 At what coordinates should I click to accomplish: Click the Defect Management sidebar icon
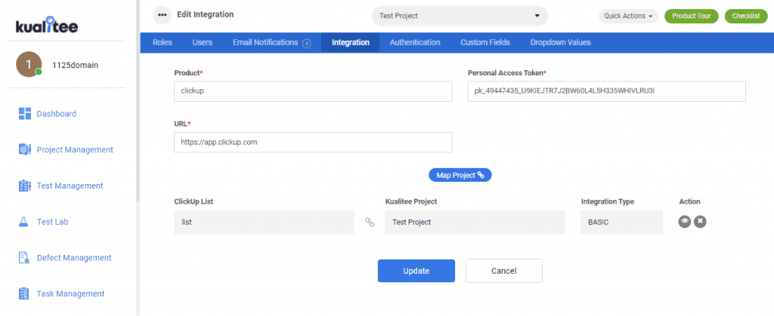[25, 258]
